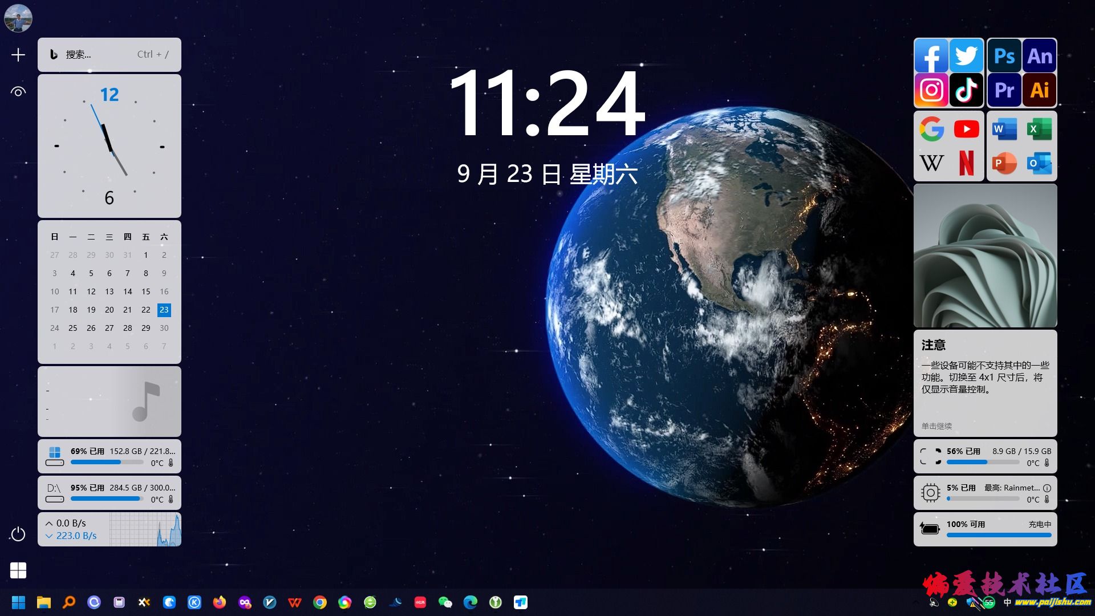Open Outlook shortcut icon
The width and height of the screenshot is (1095, 616).
(x=1039, y=164)
